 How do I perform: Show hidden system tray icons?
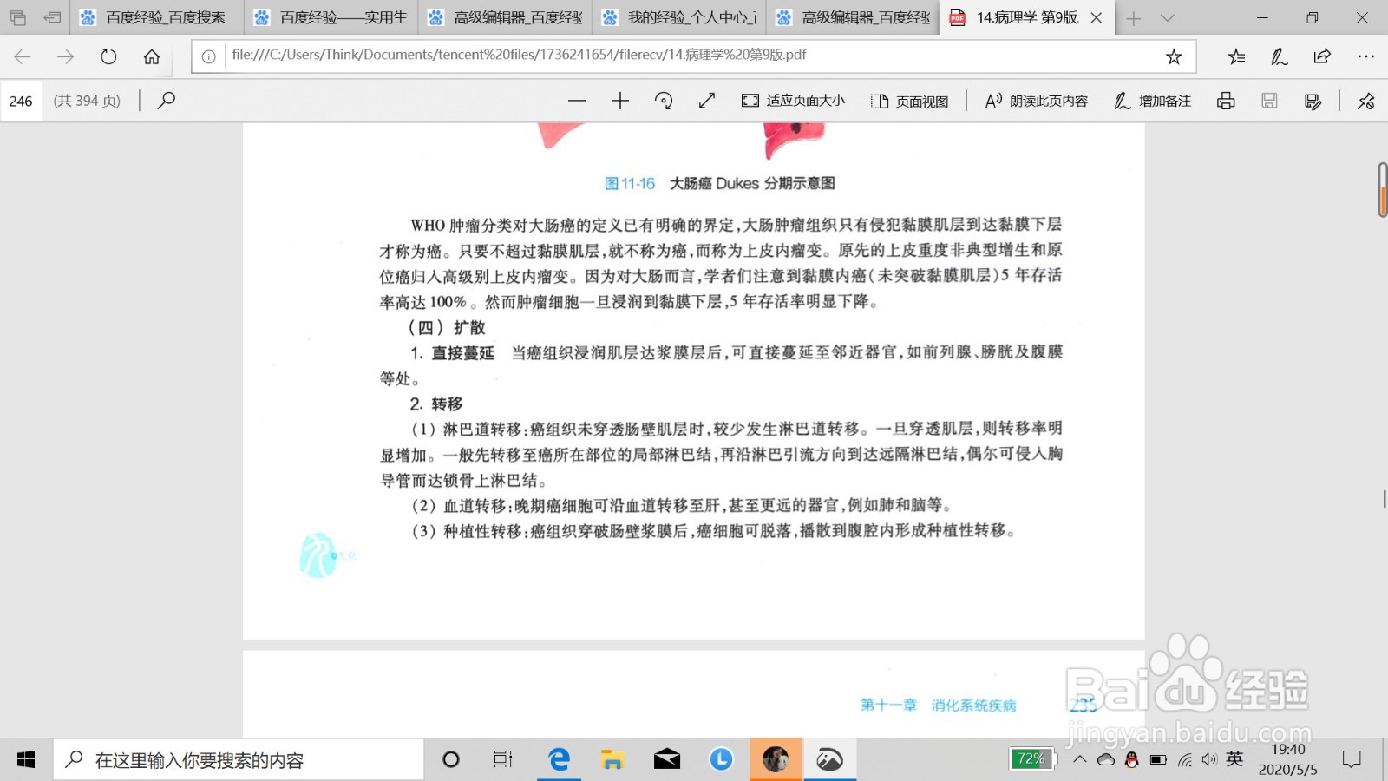tap(1079, 759)
